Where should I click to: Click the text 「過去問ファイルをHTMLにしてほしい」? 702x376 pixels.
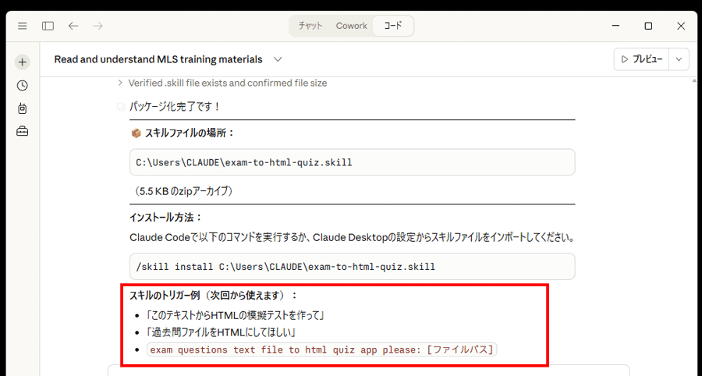pyautogui.click(x=220, y=332)
